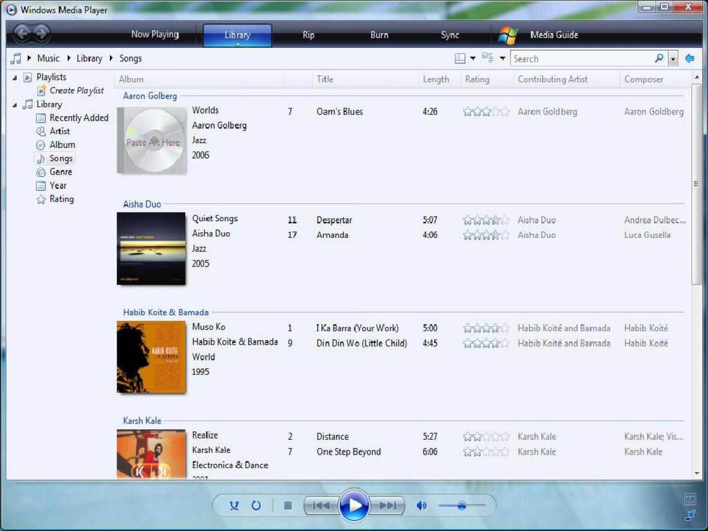Sort by the Title column header

click(x=365, y=80)
